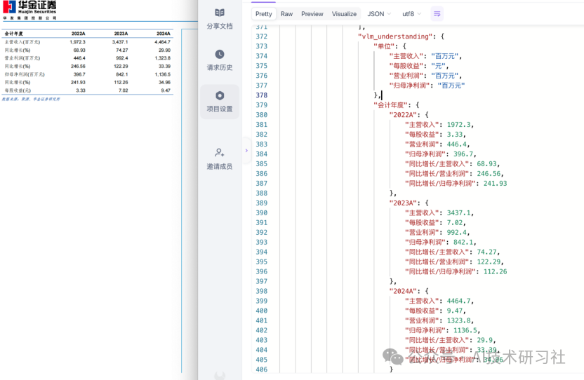The height and width of the screenshot is (380, 584).
Task: Click the 会计年度 table header cell
Action: point(13,34)
